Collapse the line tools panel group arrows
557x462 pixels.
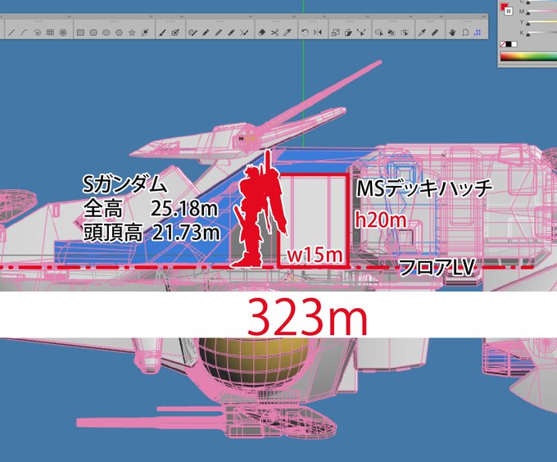[x=69, y=16]
